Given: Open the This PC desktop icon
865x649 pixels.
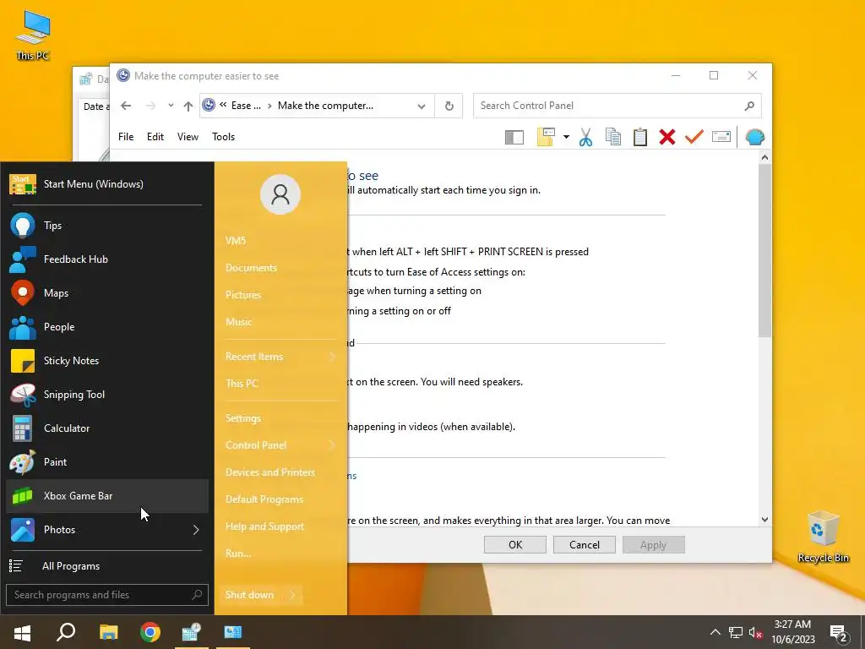Looking at the screenshot, I should pos(33,35).
